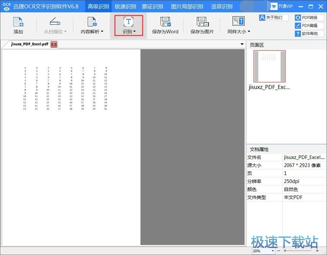The height and width of the screenshot is (255, 327).
Task: Click the 保存为图片 label
Action: tap(202, 32)
